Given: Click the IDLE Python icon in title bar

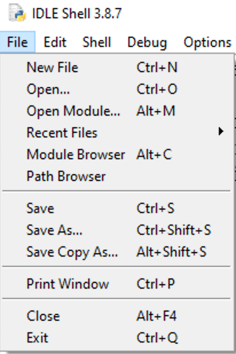Looking at the screenshot, I should click(x=17, y=13).
